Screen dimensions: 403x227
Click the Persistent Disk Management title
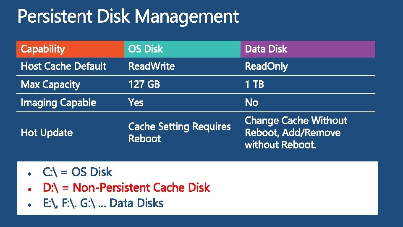128,17
